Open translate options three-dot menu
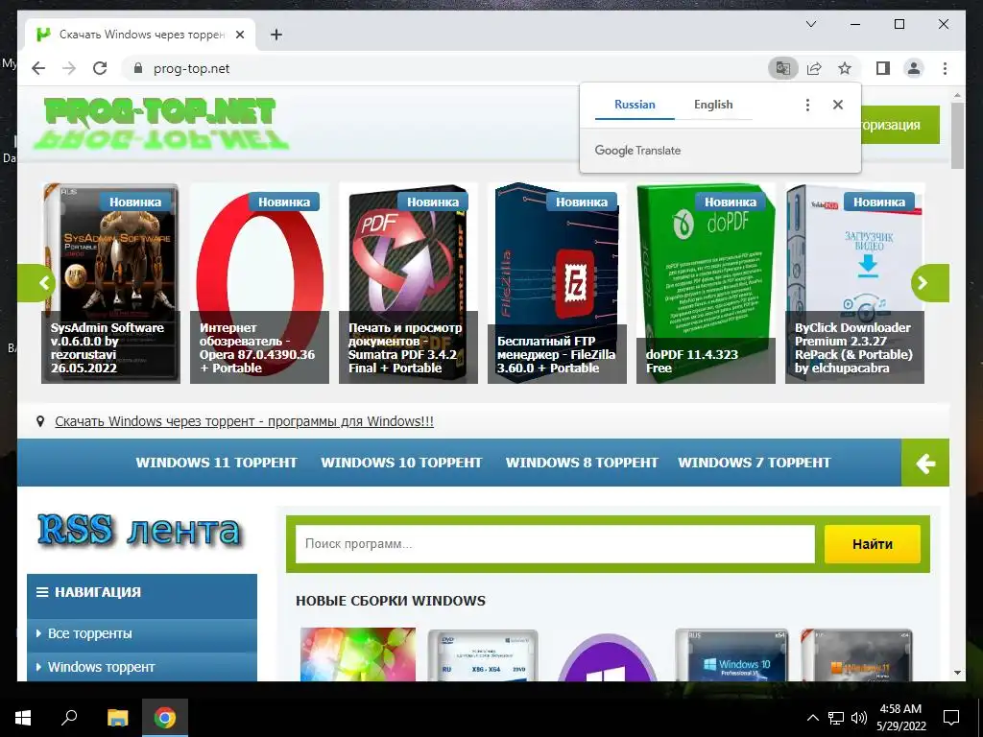 tap(807, 105)
